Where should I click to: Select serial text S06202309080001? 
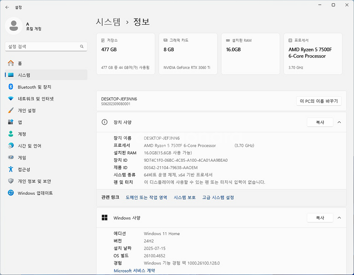[x=115, y=104]
